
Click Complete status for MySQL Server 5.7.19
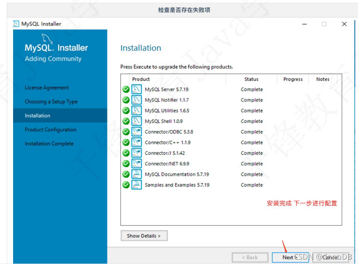coord(252,89)
